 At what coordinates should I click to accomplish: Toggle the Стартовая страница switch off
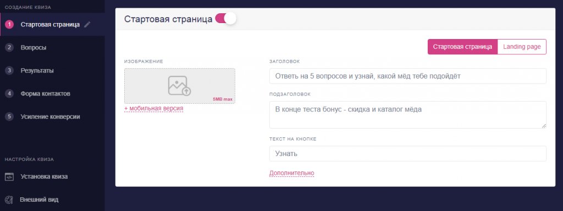(x=225, y=19)
